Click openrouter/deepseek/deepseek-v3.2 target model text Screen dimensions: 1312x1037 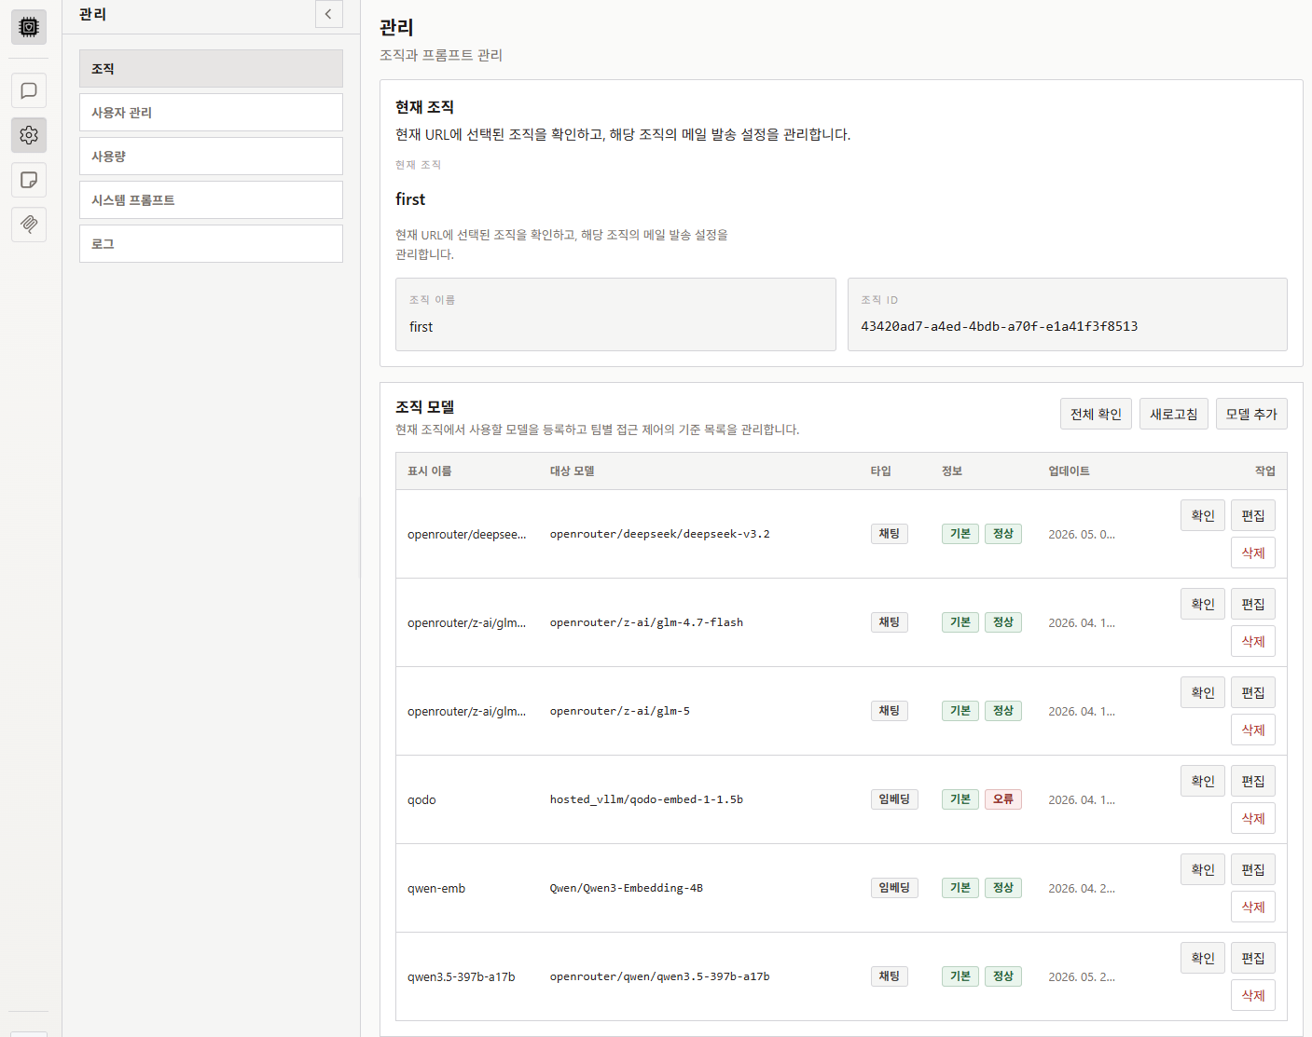click(x=659, y=534)
